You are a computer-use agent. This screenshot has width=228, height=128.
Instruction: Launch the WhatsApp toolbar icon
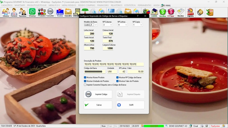tap(32, 12)
